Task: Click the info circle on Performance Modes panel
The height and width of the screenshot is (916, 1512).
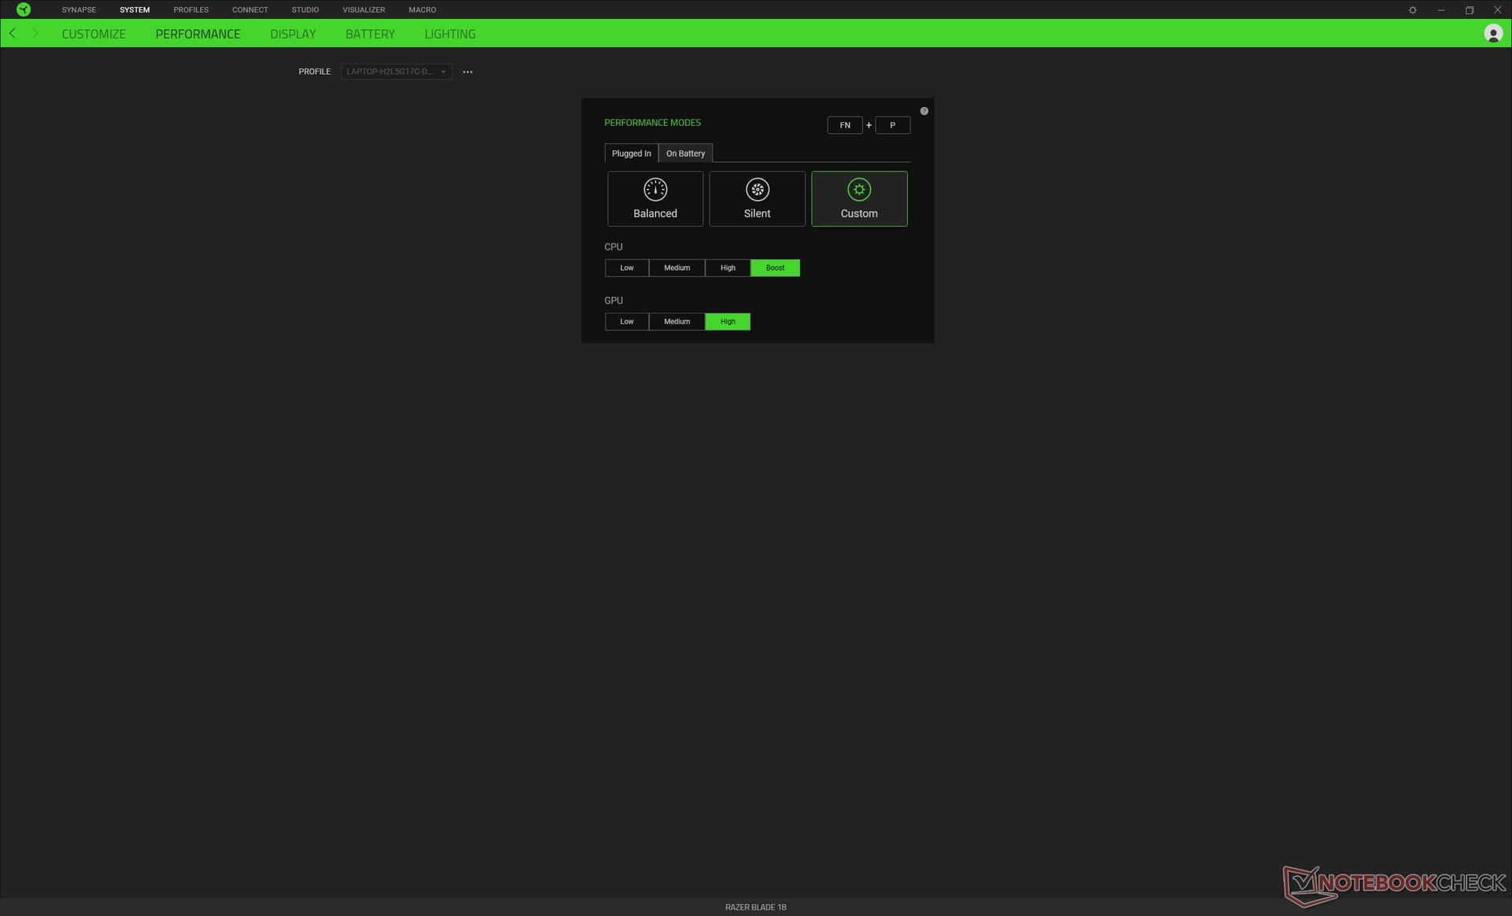Action: coord(924,110)
